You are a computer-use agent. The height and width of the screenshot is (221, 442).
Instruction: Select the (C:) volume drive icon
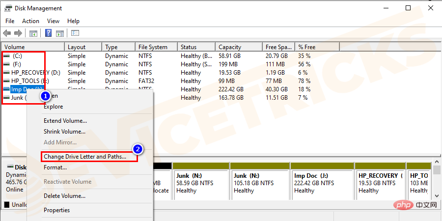tap(6, 56)
